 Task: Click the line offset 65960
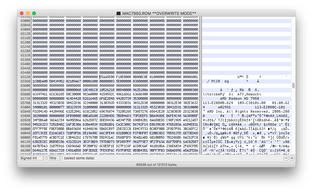point(25,124)
